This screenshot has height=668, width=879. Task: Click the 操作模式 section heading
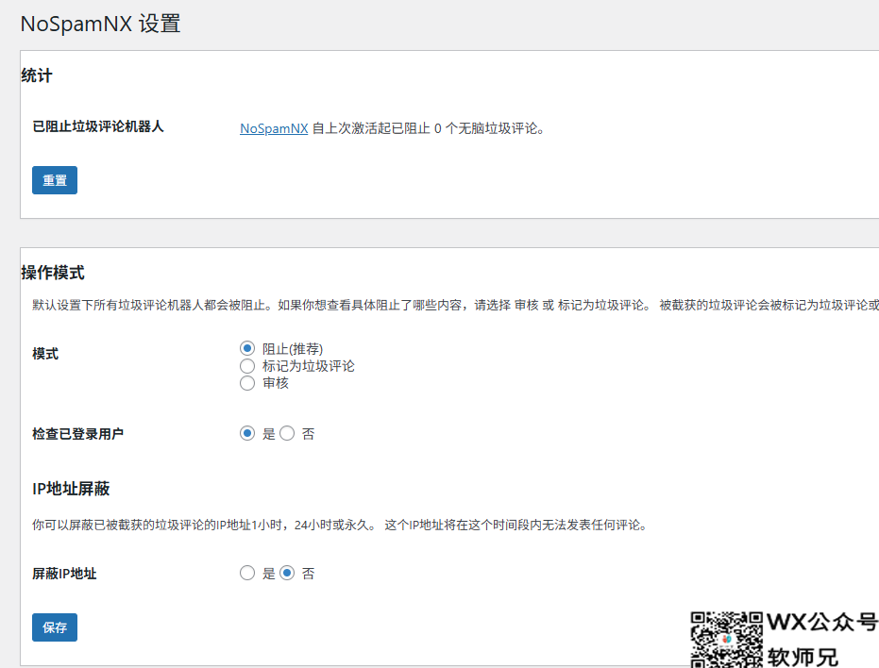click(x=53, y=273)
